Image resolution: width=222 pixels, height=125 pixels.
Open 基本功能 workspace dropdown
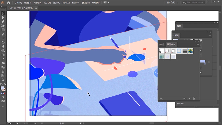(x=172, y=3)
